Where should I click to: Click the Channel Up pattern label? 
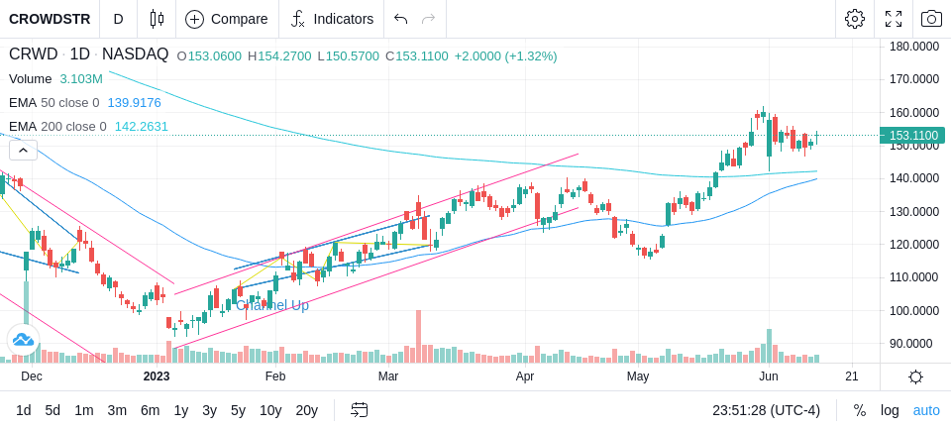pyautogui.click(x=272, y=306)
